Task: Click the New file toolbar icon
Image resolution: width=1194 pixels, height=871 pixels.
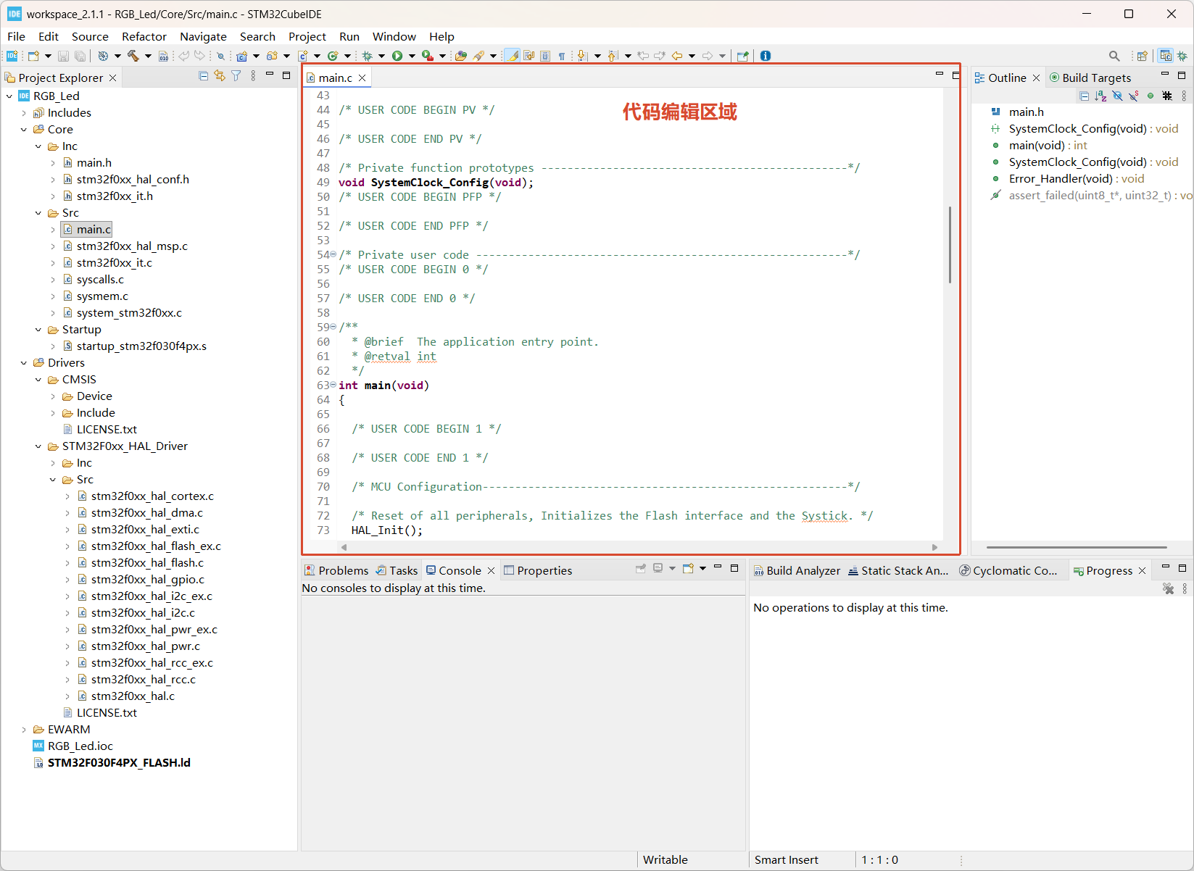Action: pos(33,56)
